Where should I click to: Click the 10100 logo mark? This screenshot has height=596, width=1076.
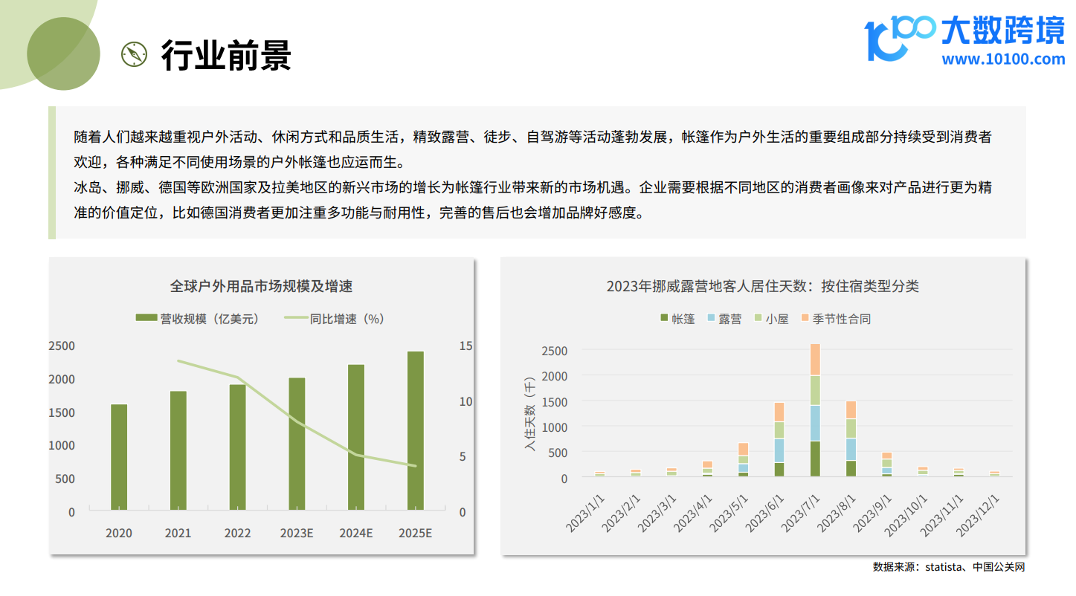coord(899,38)
